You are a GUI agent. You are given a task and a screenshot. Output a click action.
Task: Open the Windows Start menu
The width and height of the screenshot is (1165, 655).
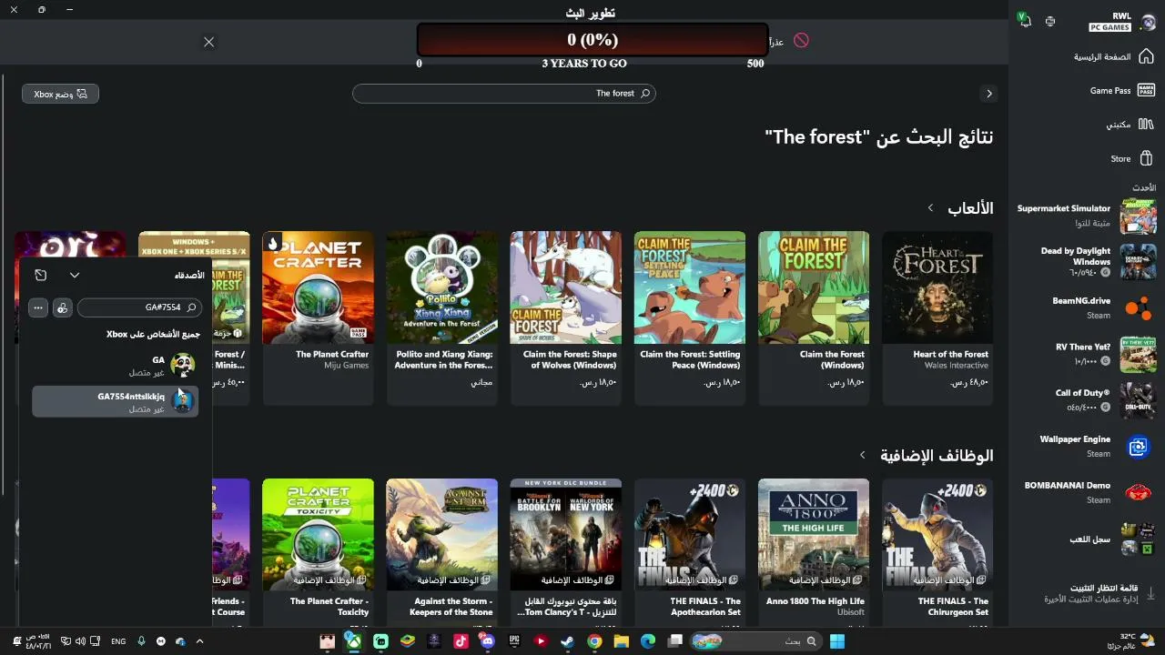(x=836, y=641)
